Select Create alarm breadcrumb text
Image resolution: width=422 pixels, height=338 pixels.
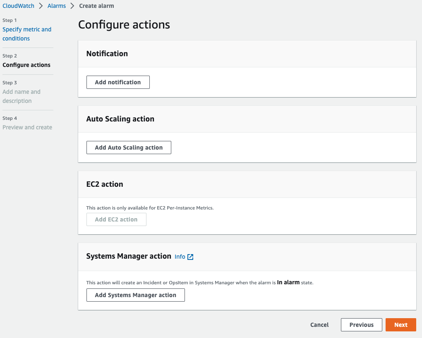(x=96, y=6)
